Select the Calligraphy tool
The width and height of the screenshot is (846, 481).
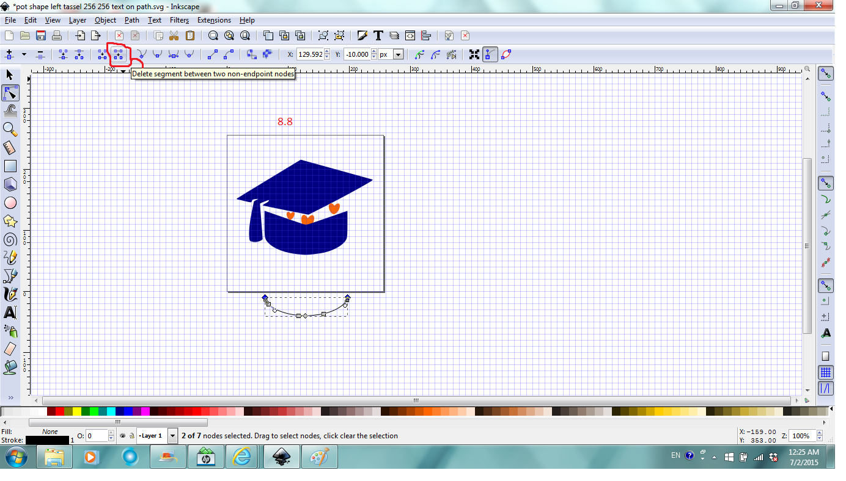click(10, 294)
